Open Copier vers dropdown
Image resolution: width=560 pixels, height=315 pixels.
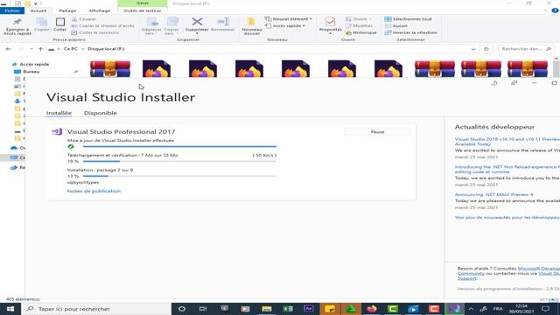click(x=171, y=26)
